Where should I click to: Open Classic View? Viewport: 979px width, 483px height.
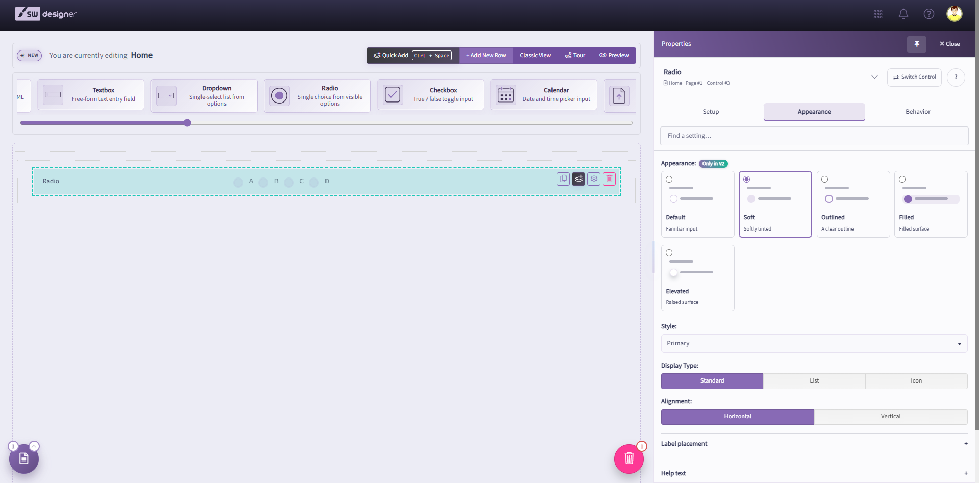tap(535, 56)
